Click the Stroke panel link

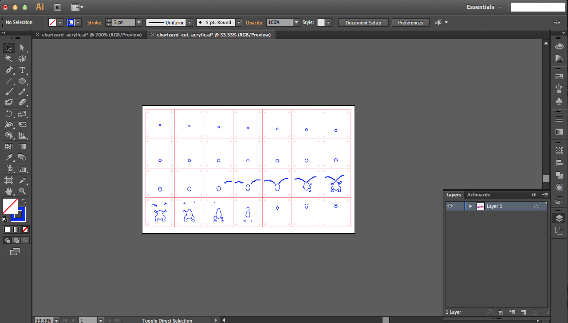(94, 23)
